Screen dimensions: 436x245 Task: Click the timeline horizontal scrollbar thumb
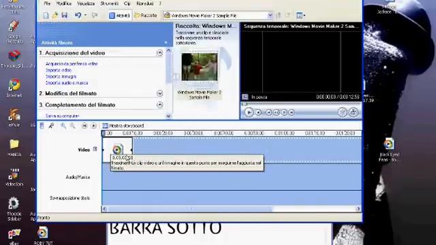pos(190,209)
